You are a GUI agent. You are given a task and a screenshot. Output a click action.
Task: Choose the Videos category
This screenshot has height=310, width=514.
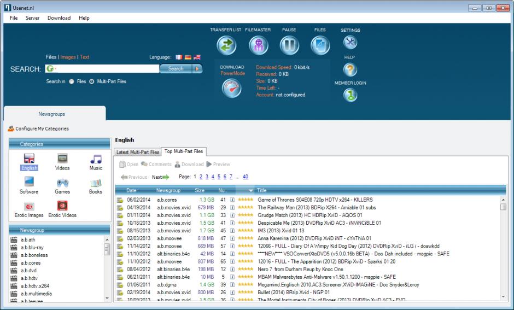tap(62, 162)
